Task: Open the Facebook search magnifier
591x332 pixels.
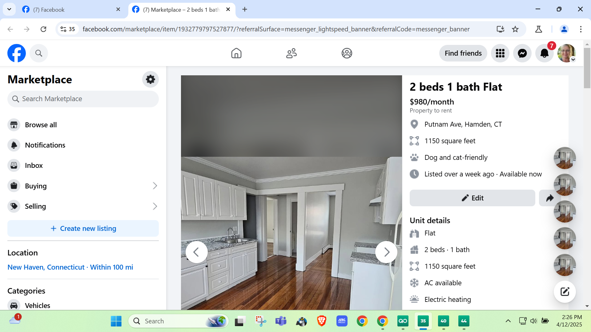Action: [x=39, y=53]
